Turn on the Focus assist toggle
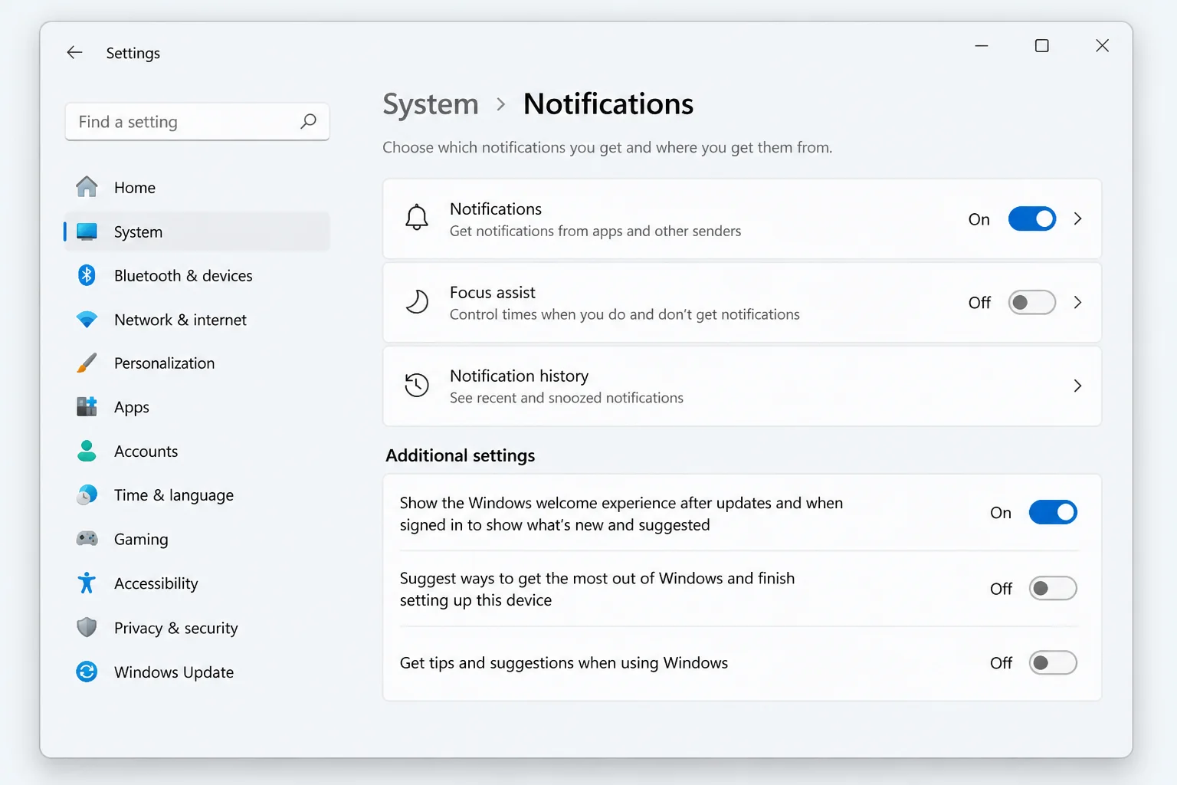 tap(1031, 303)
